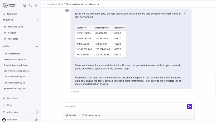The image size is (216, 122).
Task: Open chat 'how many snapshots are av...'
Action: point(17,71)
